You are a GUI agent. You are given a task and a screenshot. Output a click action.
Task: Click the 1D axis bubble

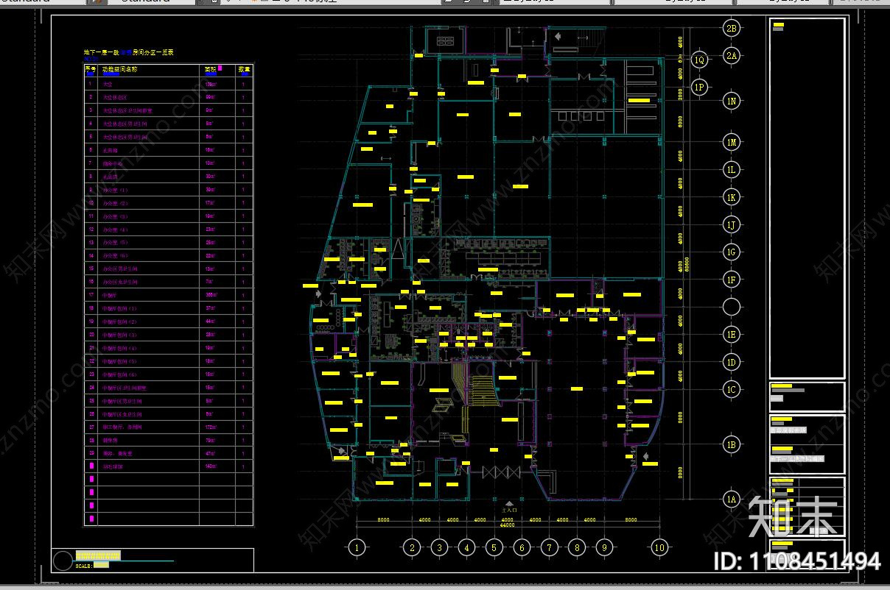732,362
